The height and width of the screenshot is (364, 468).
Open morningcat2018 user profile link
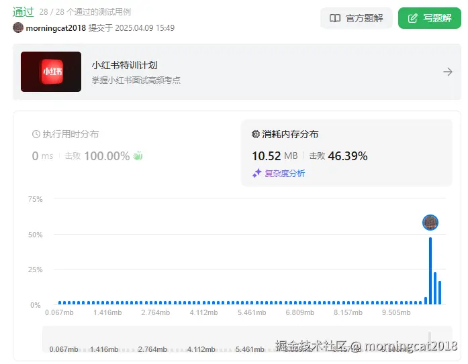pos(56,28)
